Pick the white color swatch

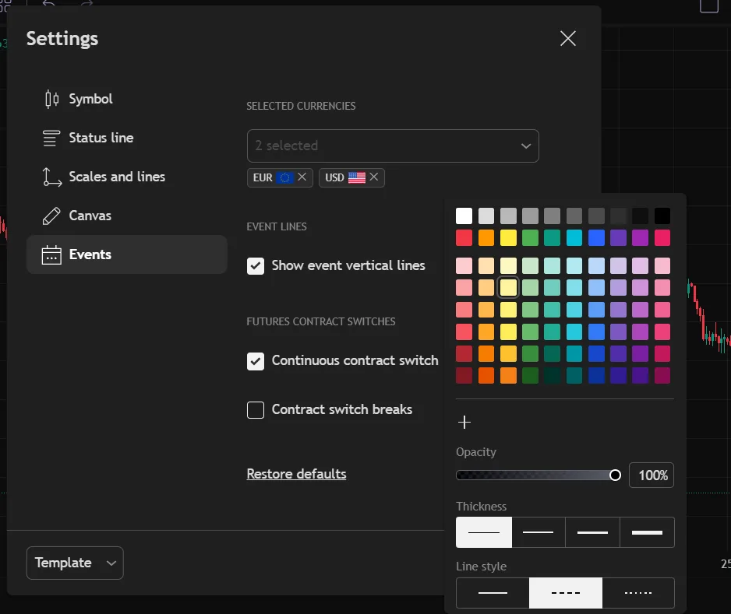coord(464,216)
